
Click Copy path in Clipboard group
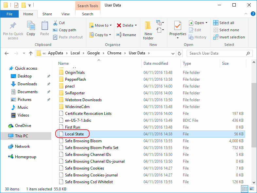coord(64,30)
